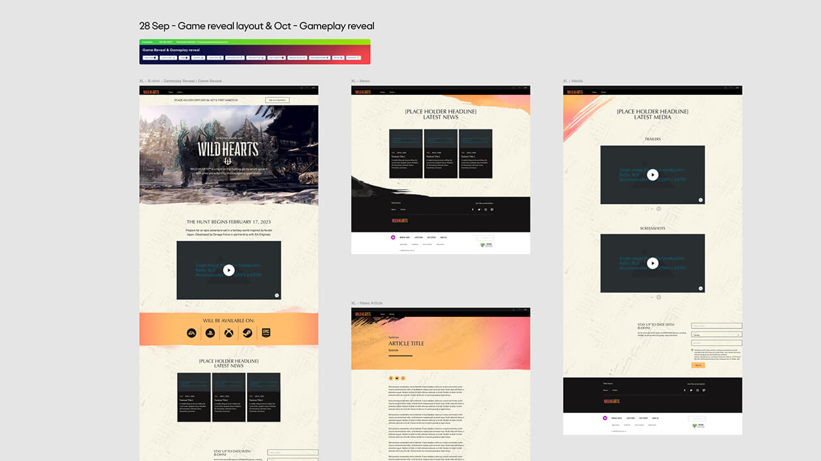Open region selector dropdown in Media footer
This screenshot has width=821, height=461.
click(x=697, y=418)
